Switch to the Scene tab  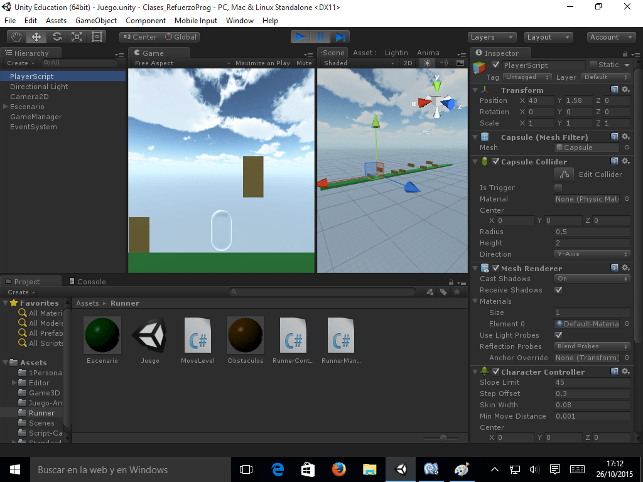[x=333, y=53]
